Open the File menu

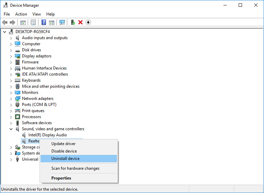point(7,14)
